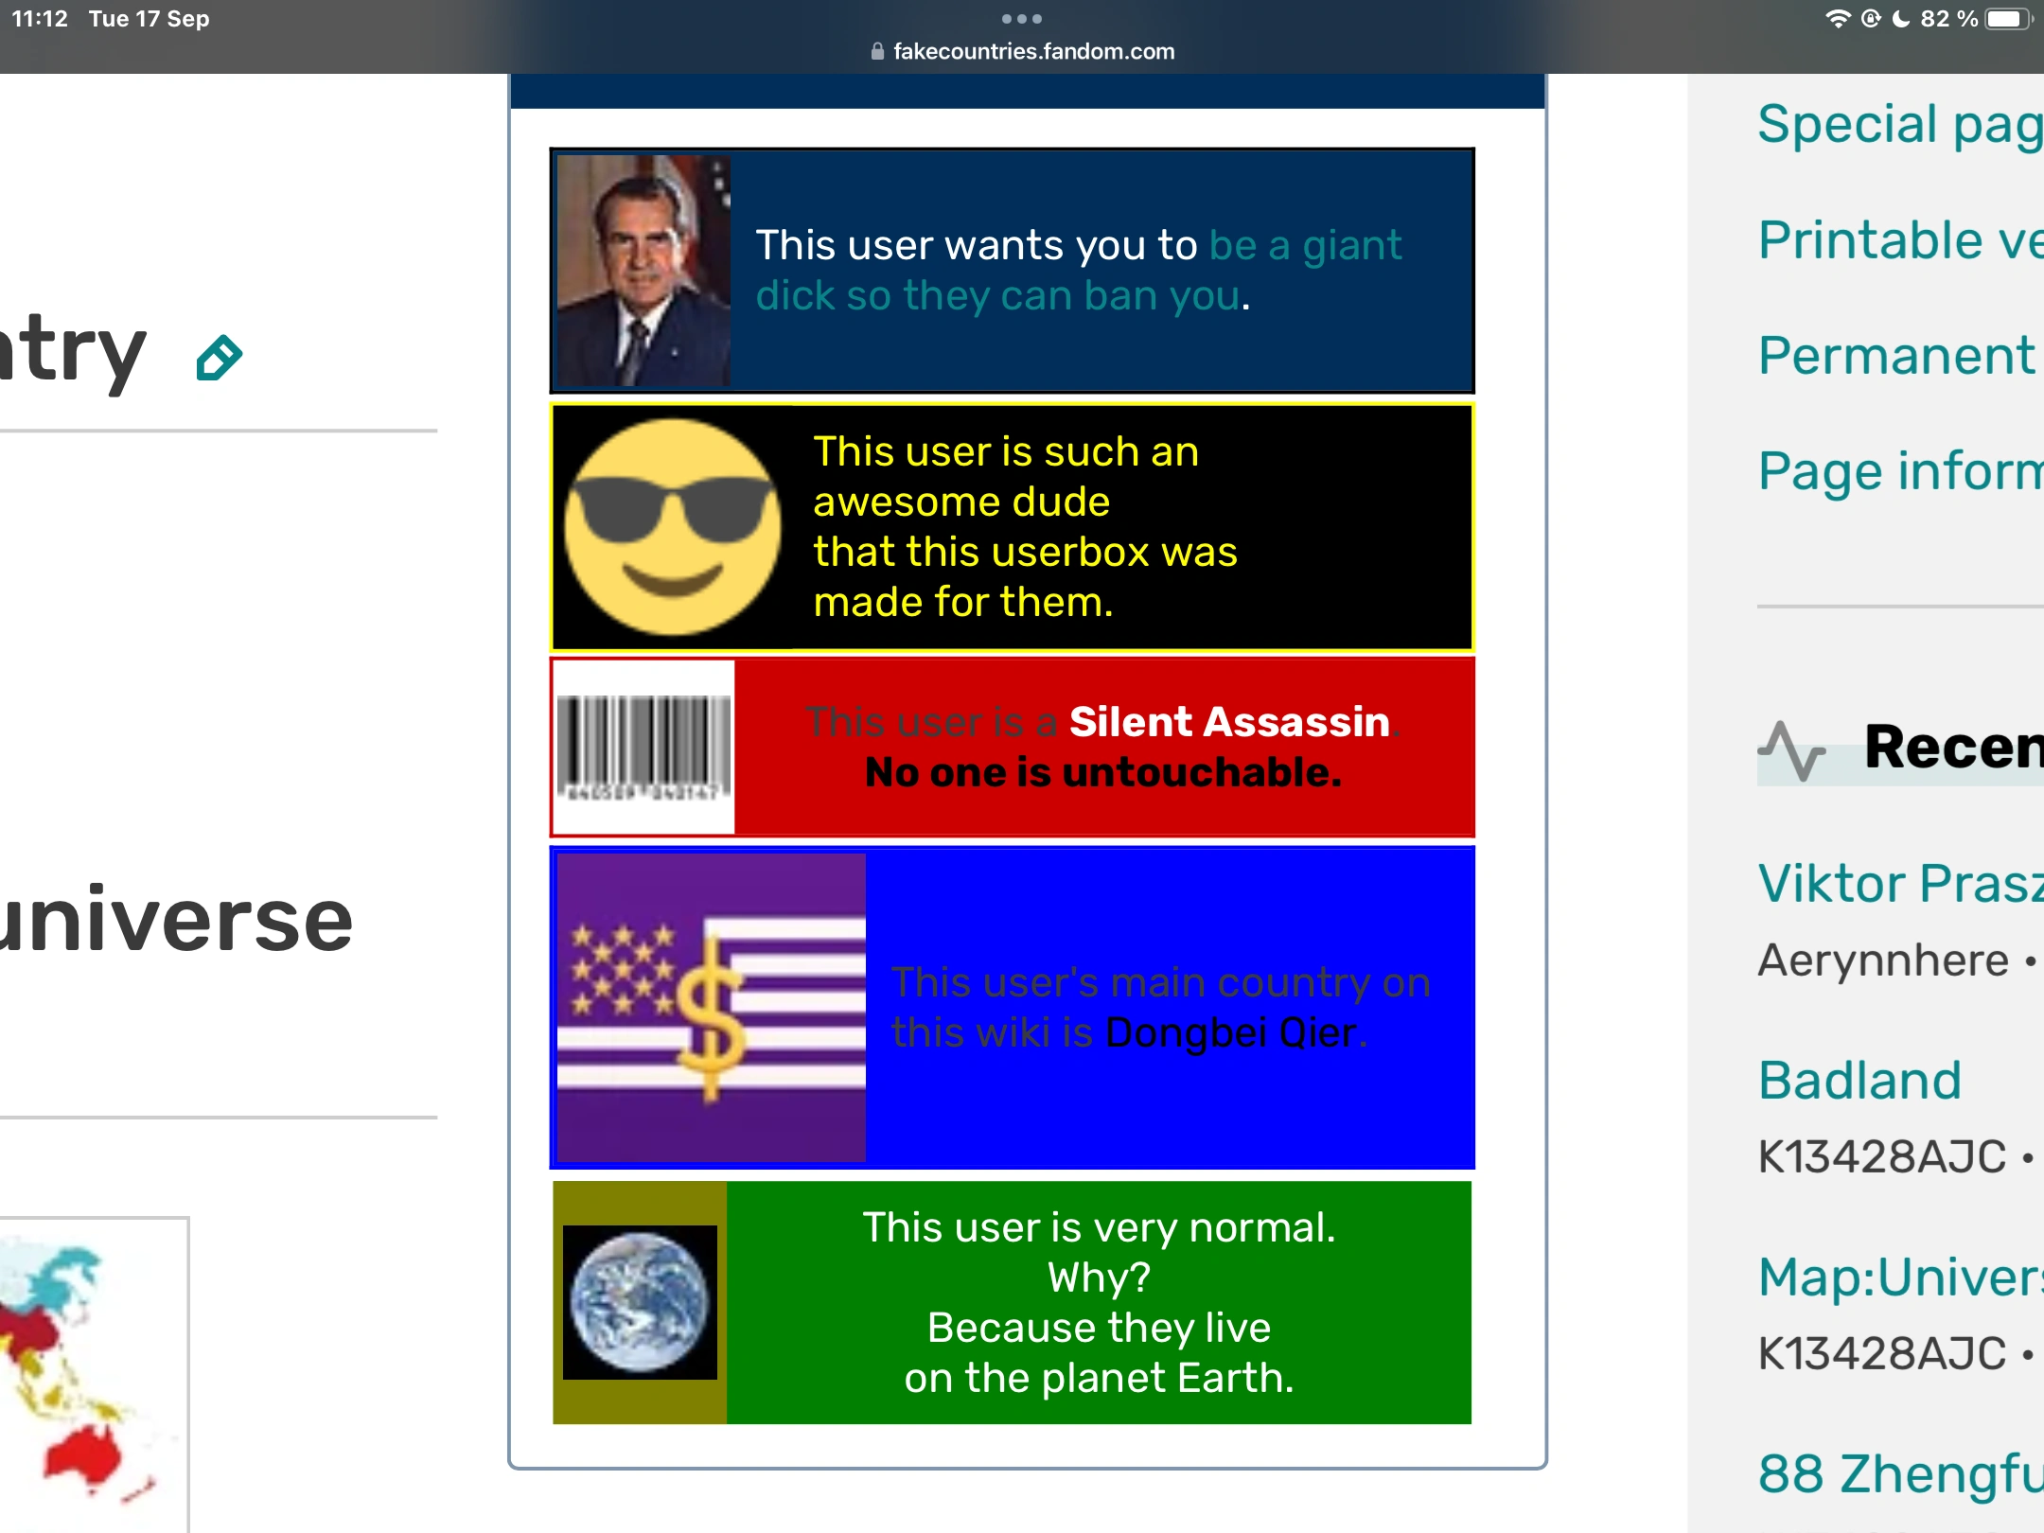
Task: Open the purple dollar-sign flag image
Action: coord(712,1007)
